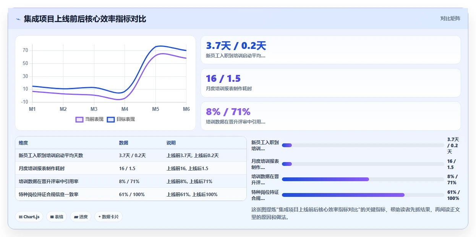Click the M2 axis label on the chart
Image resolution: width=476 pixels, height=237 pixels.
(63, 109)
